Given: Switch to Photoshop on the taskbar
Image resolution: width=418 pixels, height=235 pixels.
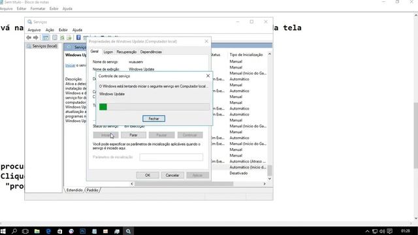Looking at the screenshot, I should coord(83,231).
